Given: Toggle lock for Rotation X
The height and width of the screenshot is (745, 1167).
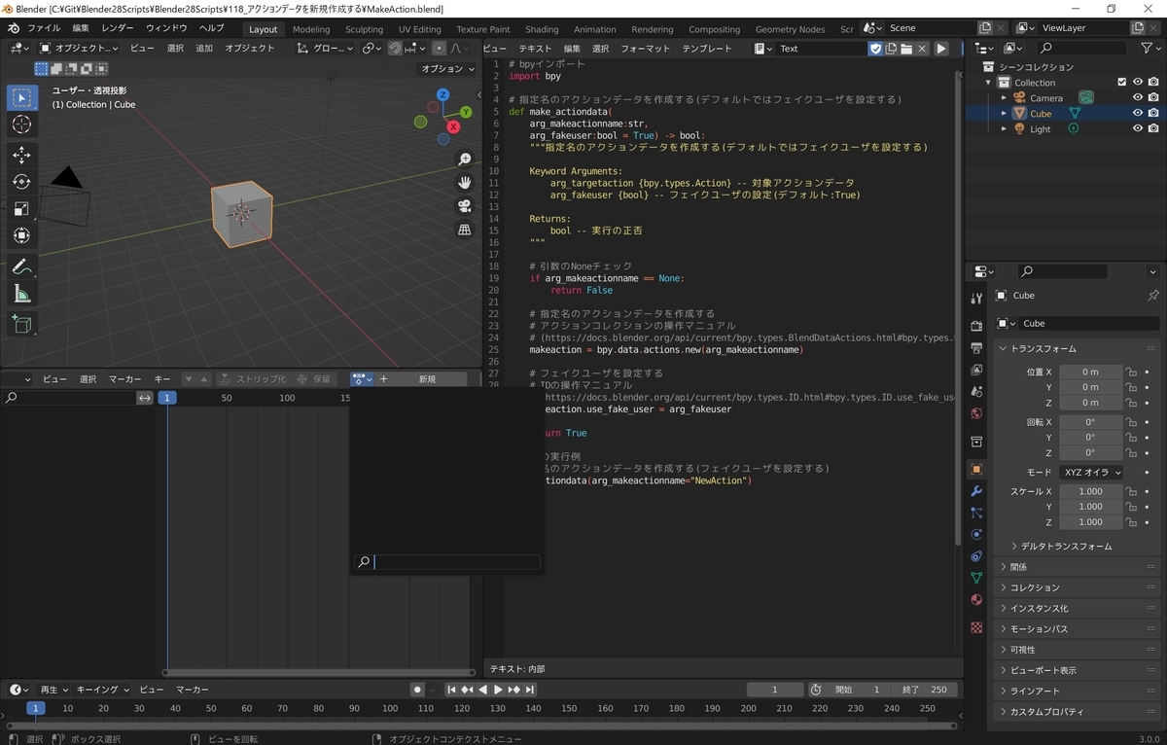Looking at the screenshot, I should tap(1130, 422).
